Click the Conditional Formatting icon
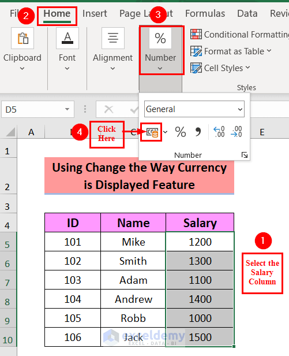The width and height of the screenshot is (289, 356). (x=196, y=34)
